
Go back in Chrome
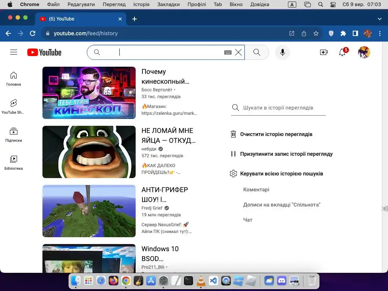coord(8,33)
